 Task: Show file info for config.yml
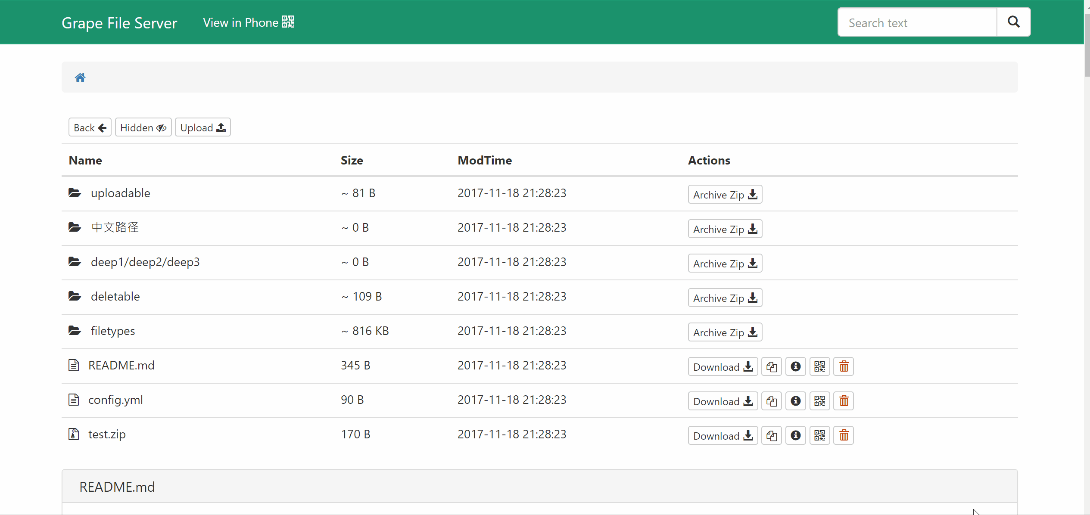click(x=795, y=401)
